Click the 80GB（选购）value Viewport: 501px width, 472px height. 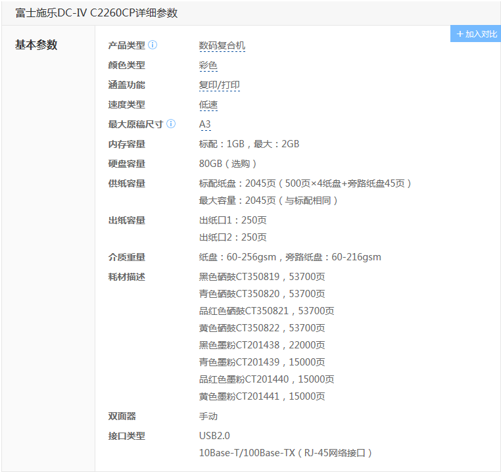(228, 164)
